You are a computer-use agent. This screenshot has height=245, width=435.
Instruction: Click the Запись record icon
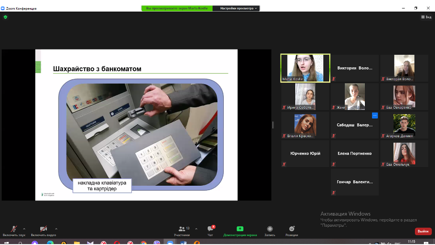270,229
